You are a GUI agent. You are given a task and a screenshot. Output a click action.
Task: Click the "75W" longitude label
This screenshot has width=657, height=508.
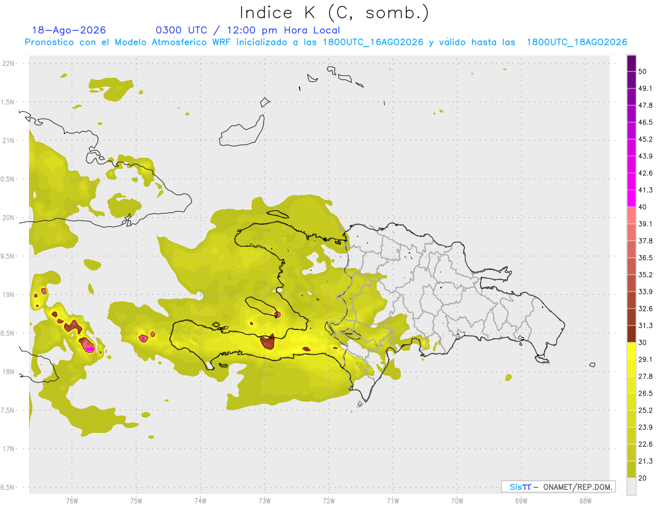[136, 501]
